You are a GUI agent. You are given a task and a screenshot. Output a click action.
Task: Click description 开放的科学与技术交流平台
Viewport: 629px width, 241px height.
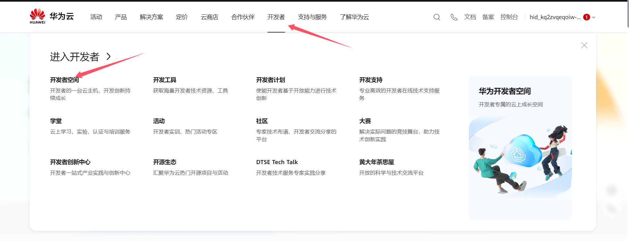pos(391,173)
